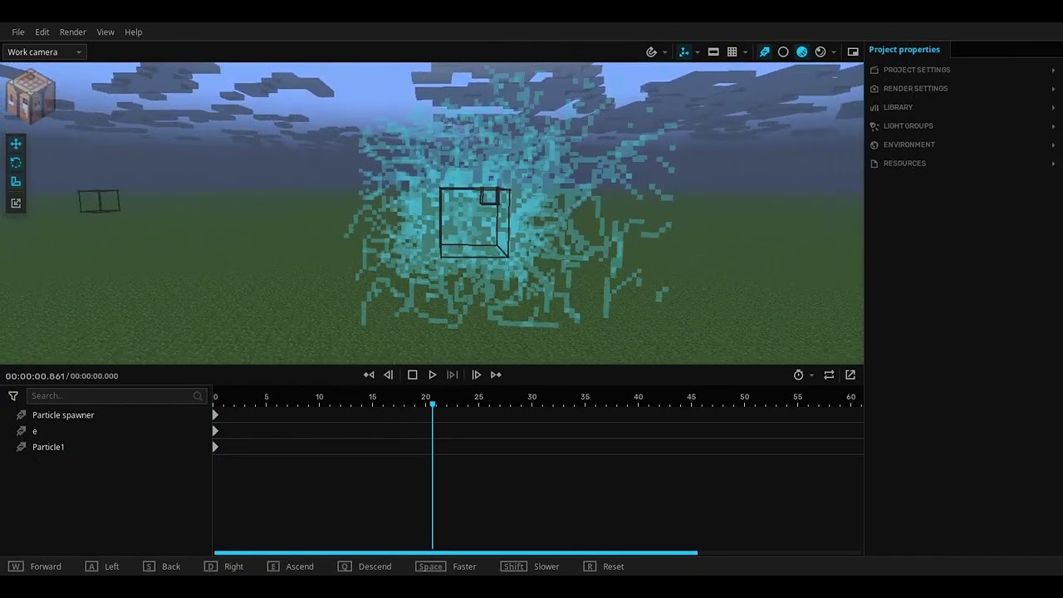The height and width of the screenshot is (598, 1063).
Task: Select the Project properties tab
Action: tap(904, 50)
